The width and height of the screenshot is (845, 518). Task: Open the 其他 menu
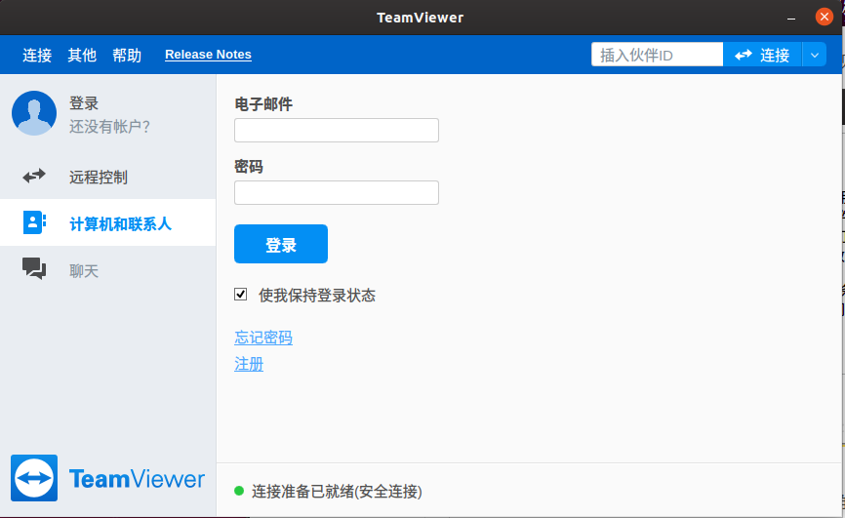82,55
